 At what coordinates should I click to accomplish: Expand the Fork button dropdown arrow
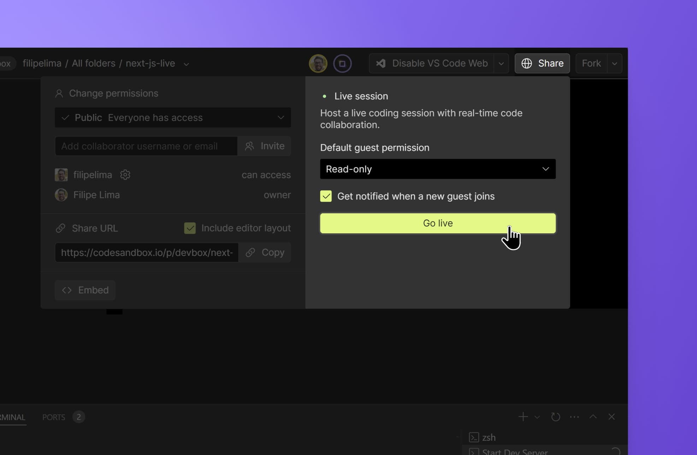614,63
